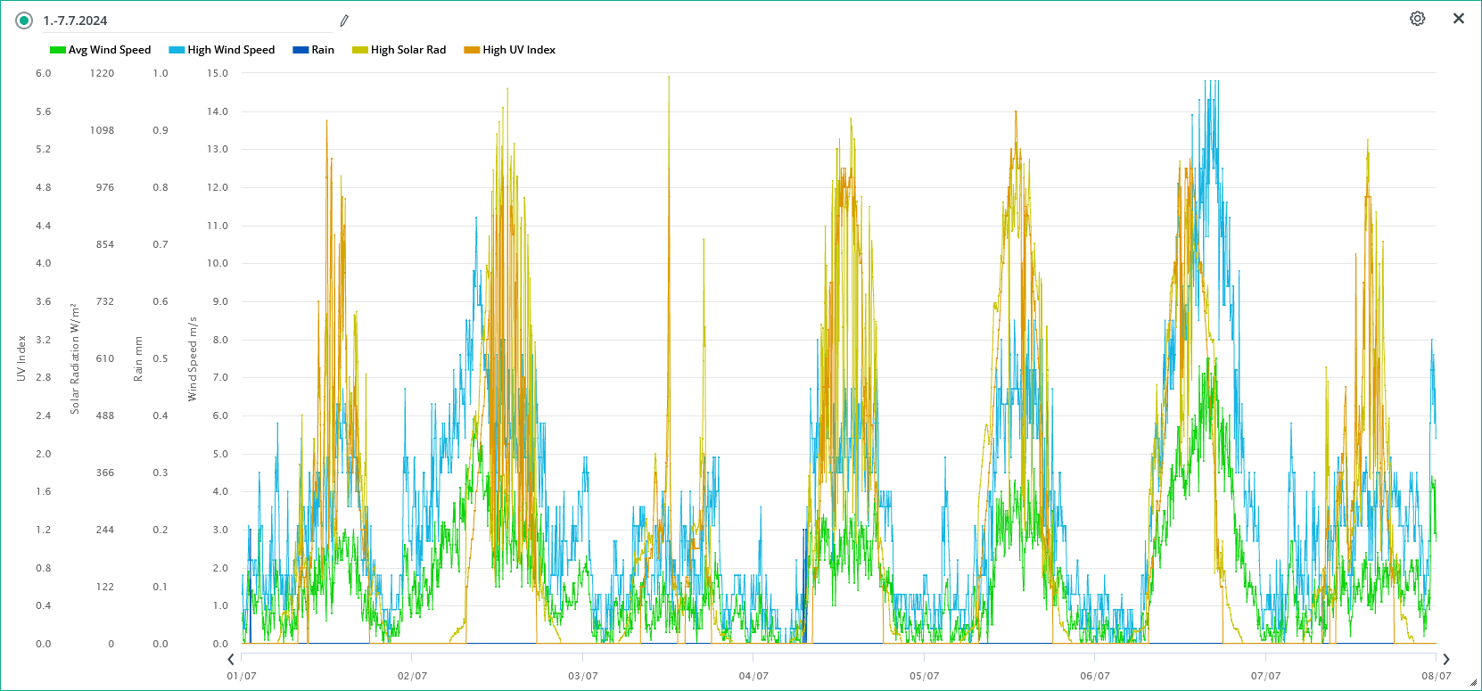Screen dimensions: 1482x691
Task: Click the UV Index axis title
Action: click(21, 358)
